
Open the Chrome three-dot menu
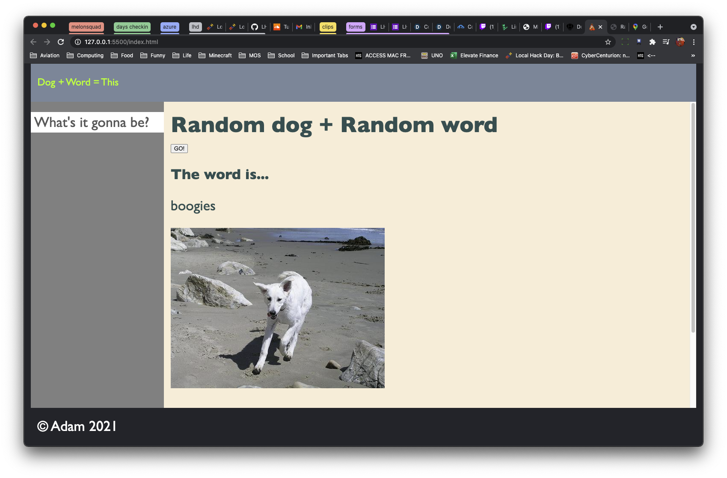[694, 42]
